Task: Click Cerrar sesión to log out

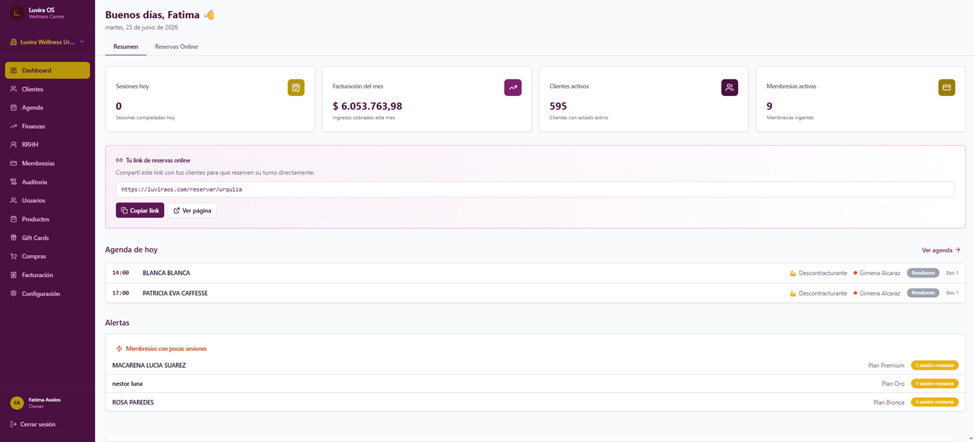Action: (x=33, y=424)
